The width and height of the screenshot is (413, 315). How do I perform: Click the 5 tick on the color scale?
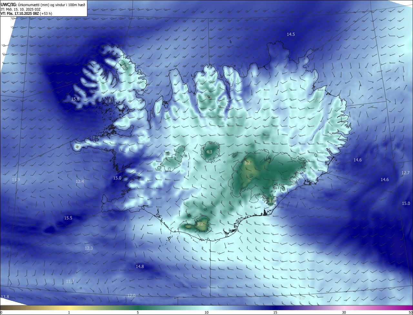(x=138, y=312)
